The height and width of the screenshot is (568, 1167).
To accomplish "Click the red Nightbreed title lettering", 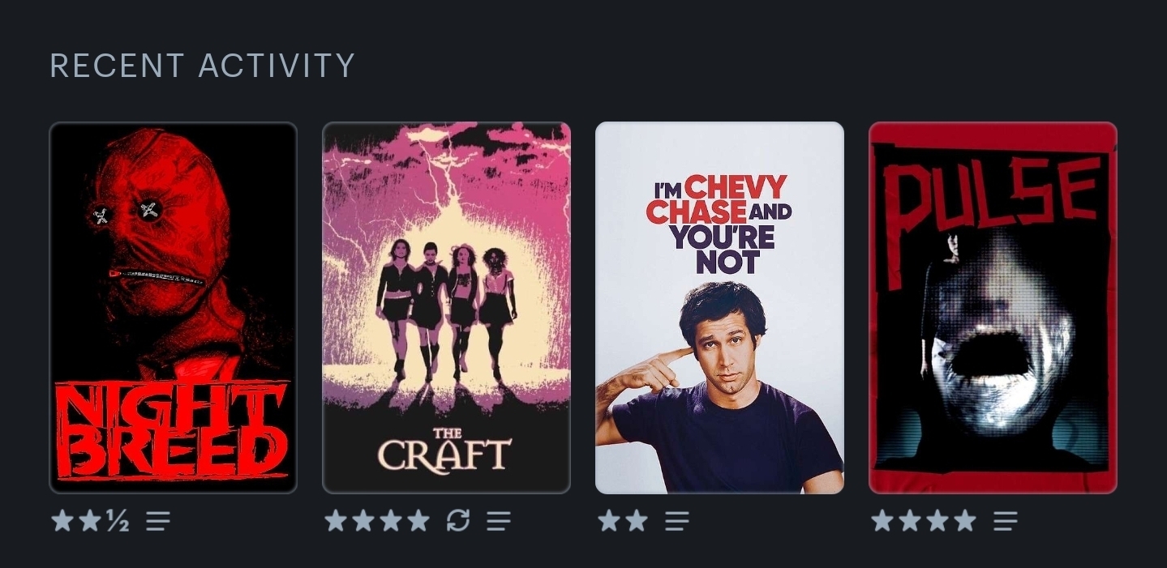I will (173, 429).
